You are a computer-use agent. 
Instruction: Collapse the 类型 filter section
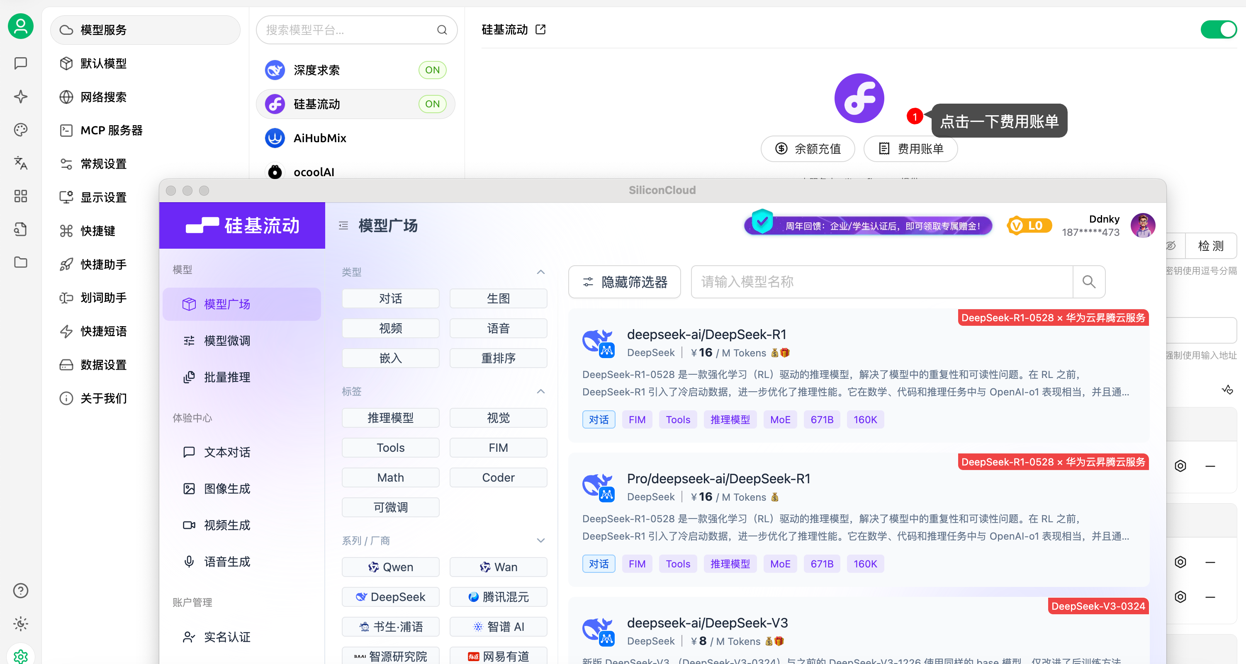(x=541, y=272)
